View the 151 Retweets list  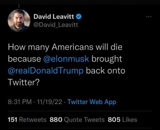(27, 119)
